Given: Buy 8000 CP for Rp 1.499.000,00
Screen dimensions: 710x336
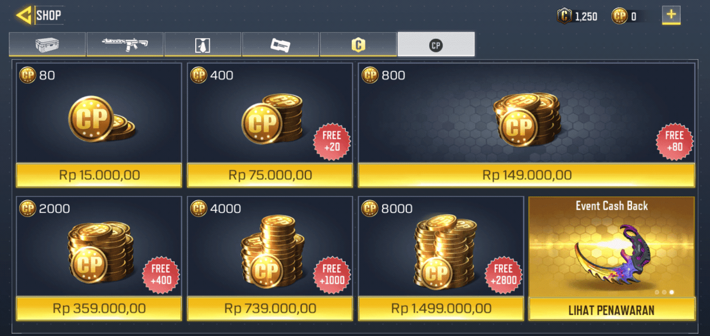Looking at the screenshot, I should click(x=441, y=309).
